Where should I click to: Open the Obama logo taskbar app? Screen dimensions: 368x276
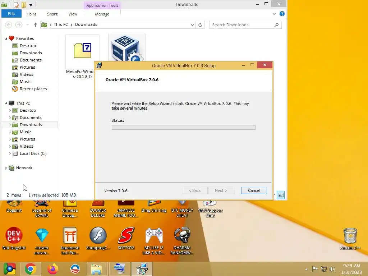tap(75, 269)
